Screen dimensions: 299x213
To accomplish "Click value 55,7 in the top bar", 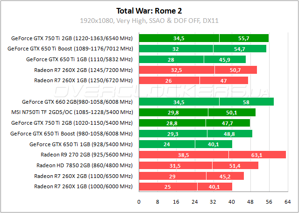I will [x=244, y=38].
